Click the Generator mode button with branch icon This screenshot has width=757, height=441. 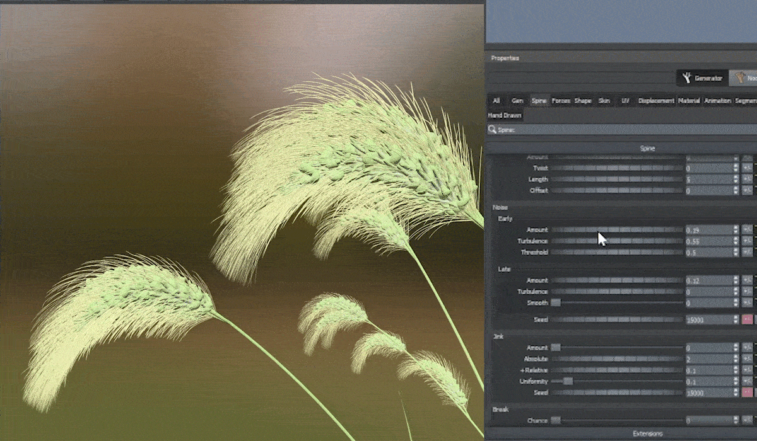[x=701, y=78]
